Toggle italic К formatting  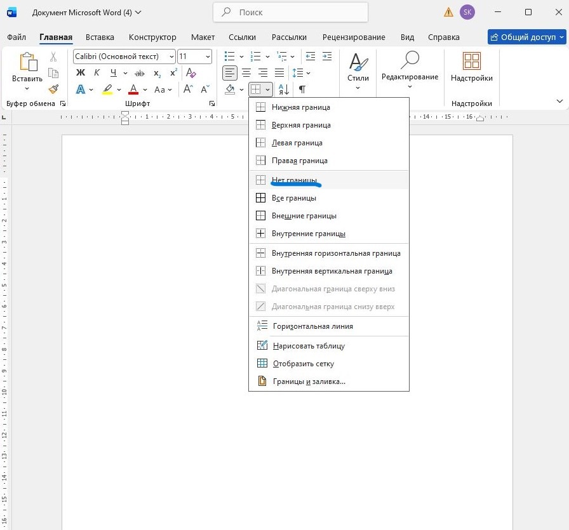pos(97,73)
